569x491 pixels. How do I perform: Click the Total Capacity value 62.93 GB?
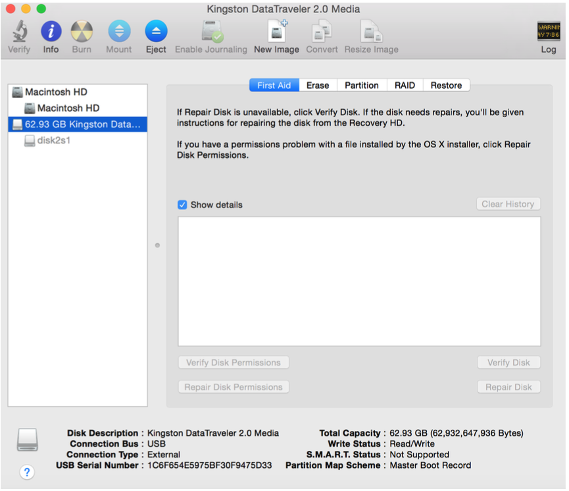[x=456, y=433]
